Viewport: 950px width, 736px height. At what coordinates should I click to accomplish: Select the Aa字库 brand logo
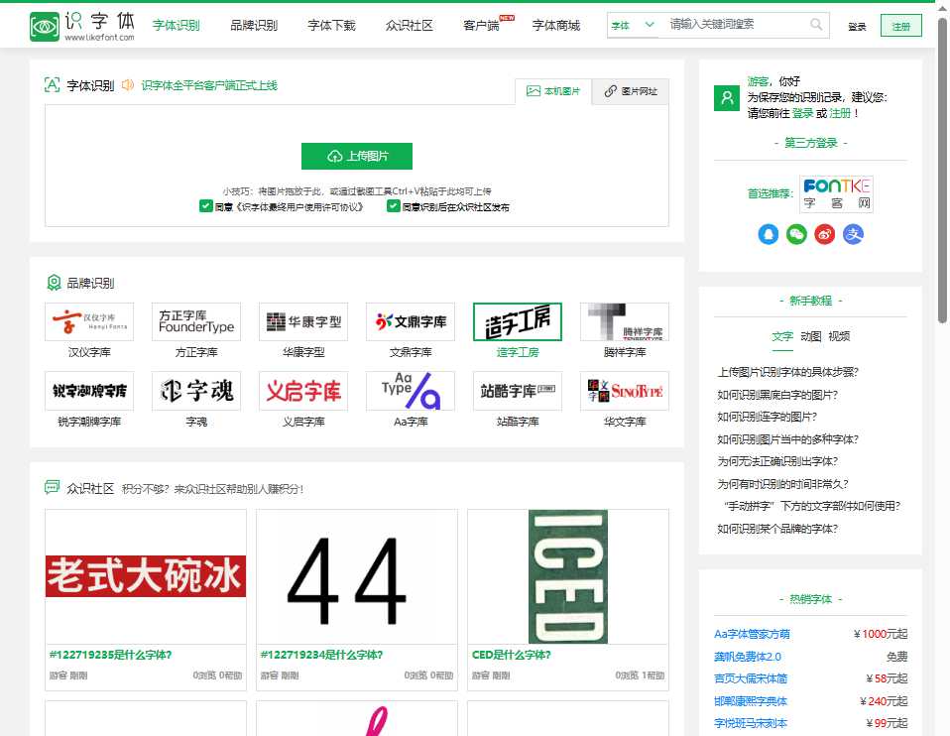point(410,391)
